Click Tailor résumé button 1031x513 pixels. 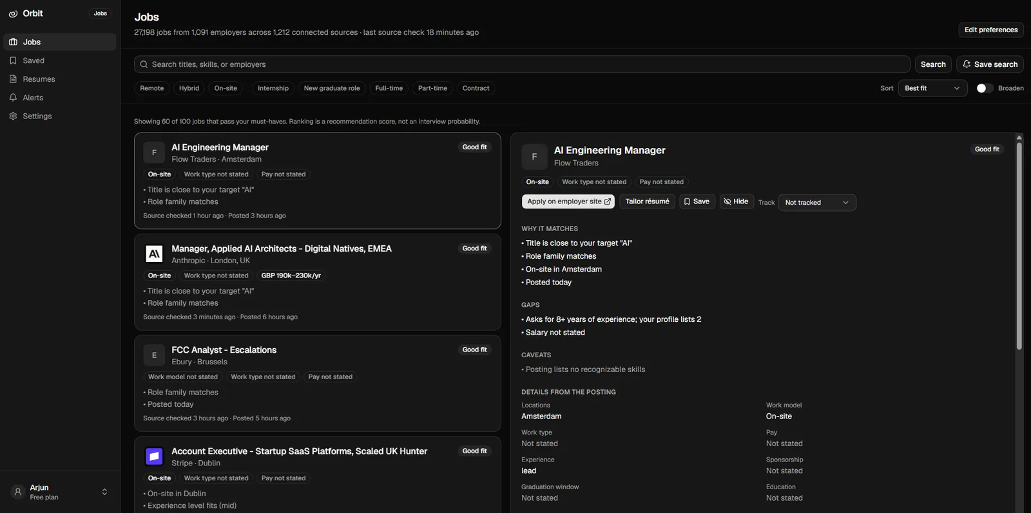pyautogui.click(x=647, y=201)
